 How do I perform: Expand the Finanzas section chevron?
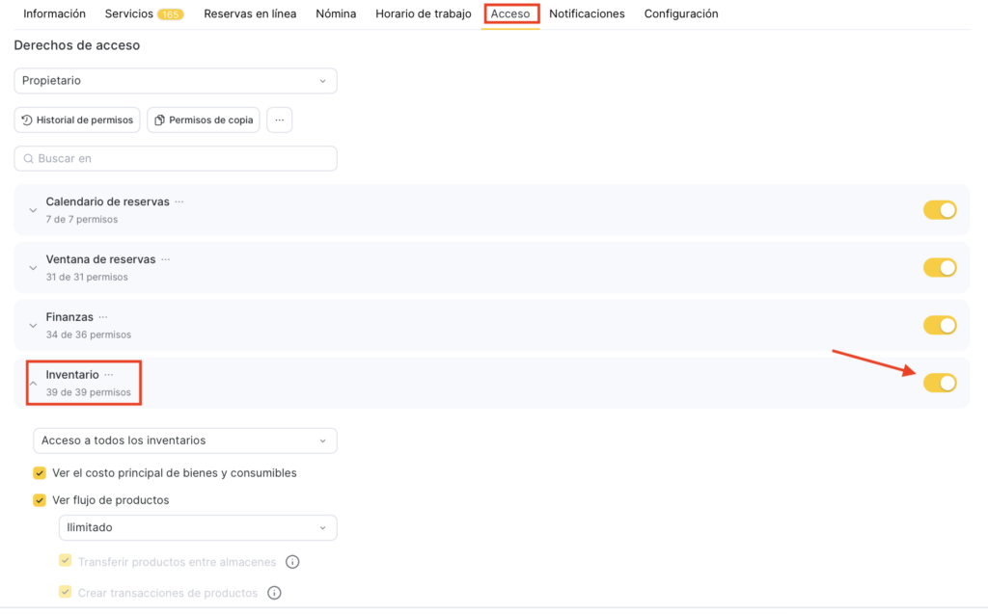click(x=33, y=326)
